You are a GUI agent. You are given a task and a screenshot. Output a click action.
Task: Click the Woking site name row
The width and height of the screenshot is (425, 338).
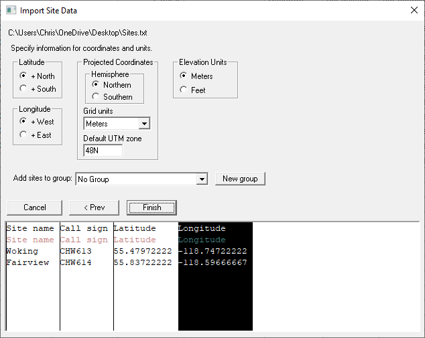coord(23,252)
